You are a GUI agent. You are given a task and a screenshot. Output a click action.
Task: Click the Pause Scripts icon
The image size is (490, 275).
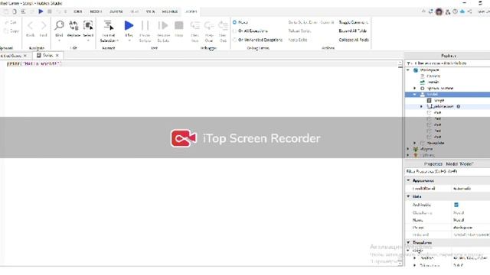[145, 25]
